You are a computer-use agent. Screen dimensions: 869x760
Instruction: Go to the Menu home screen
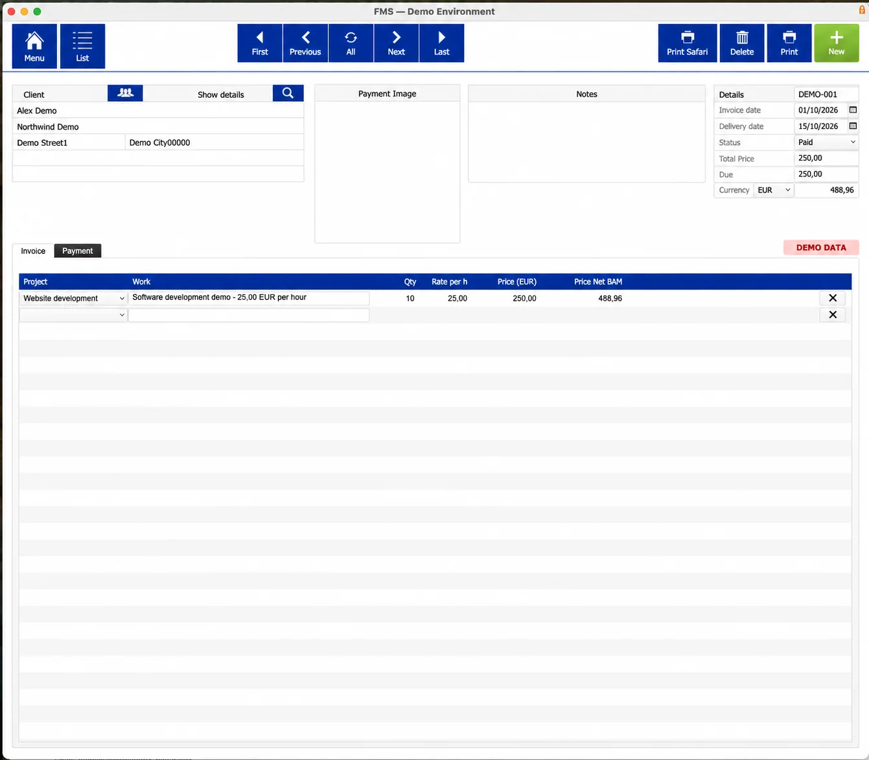[x=34, y=46]
